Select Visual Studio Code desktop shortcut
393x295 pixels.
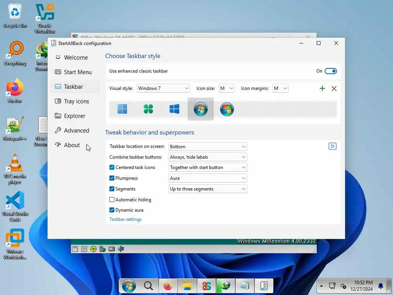[x=15, y=206]
